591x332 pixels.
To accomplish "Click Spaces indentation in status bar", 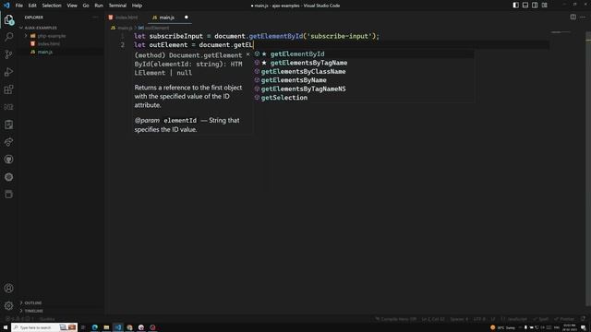I will (459, 319).
